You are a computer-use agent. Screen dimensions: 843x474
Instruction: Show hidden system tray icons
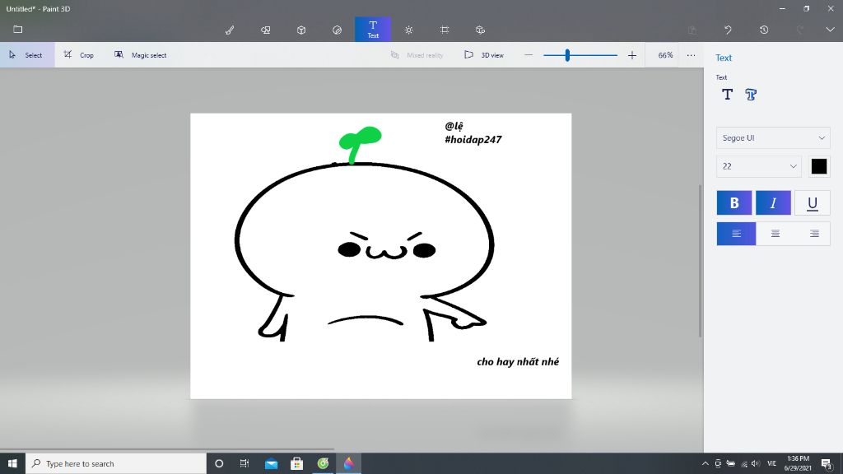pos(705,463)
